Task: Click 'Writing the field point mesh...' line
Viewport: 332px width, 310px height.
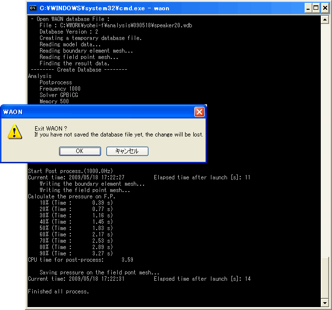Action: click(x=84, y=190)
